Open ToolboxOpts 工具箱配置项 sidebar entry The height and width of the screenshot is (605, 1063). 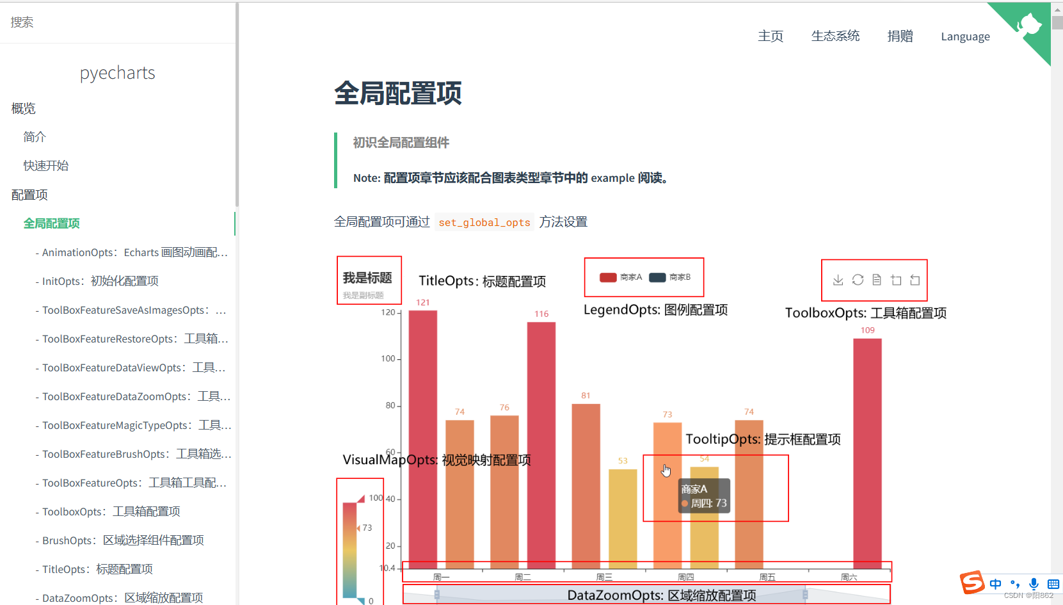click(108, 512)
